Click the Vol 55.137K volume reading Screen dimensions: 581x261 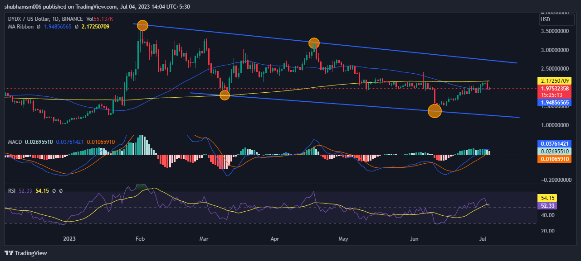pos(99,19)
